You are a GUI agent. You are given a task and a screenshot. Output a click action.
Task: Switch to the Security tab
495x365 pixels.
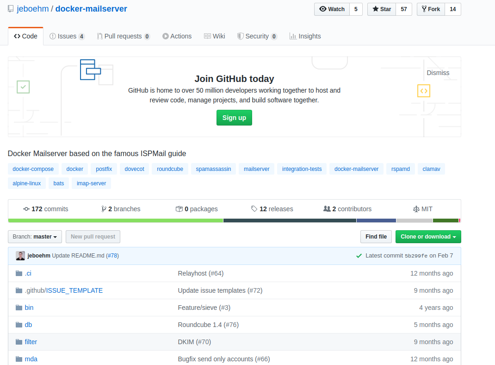(x=257, y=36)
